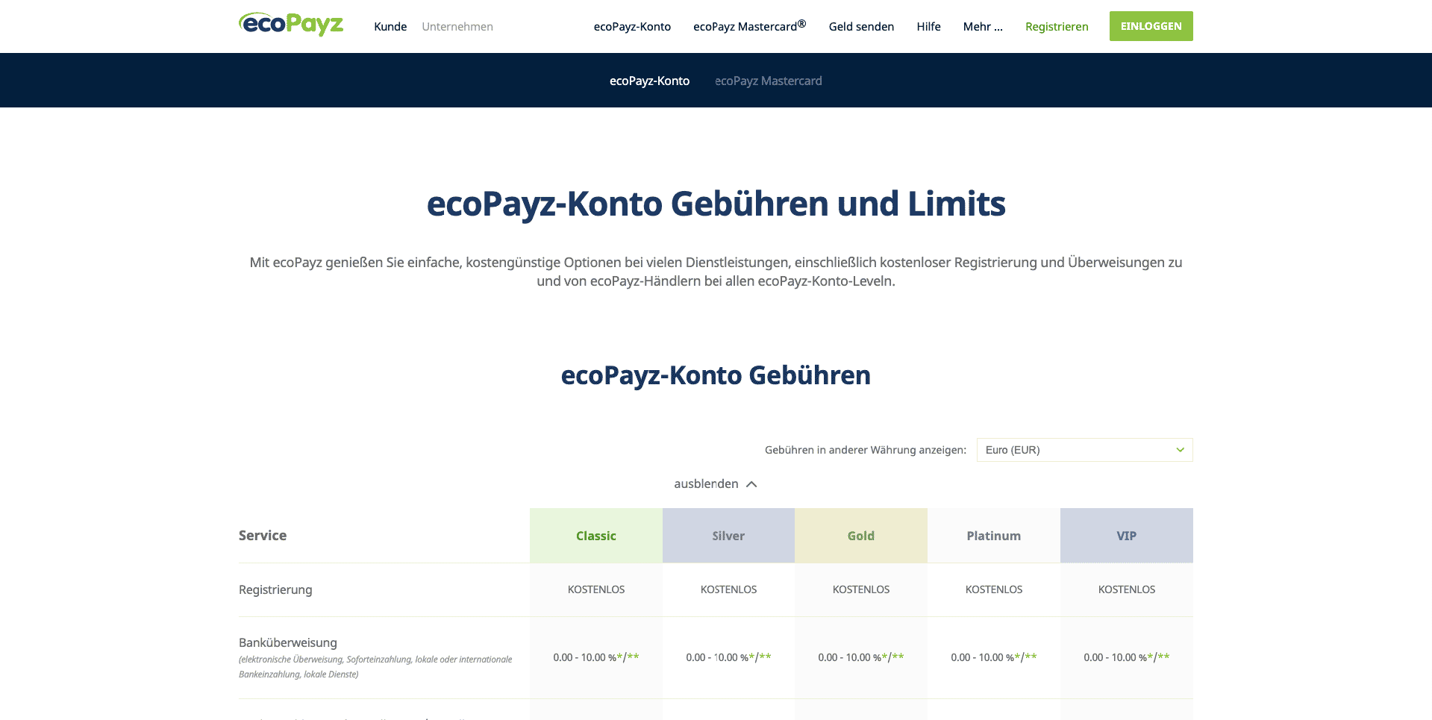1432x720 pixels.
Task: Click KOSTENLOS in the VIP column
Action: (1127, 589)
